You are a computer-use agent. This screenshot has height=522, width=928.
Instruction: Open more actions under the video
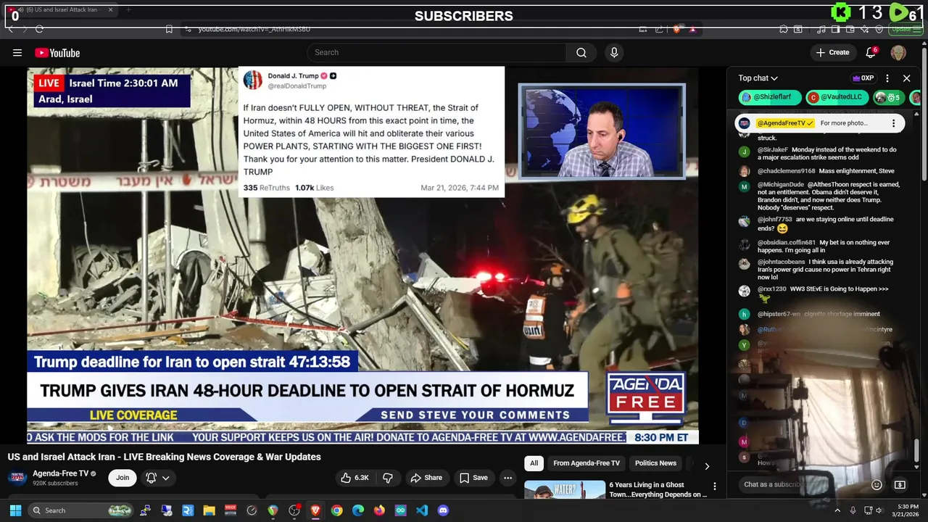[x=507, y=478]
